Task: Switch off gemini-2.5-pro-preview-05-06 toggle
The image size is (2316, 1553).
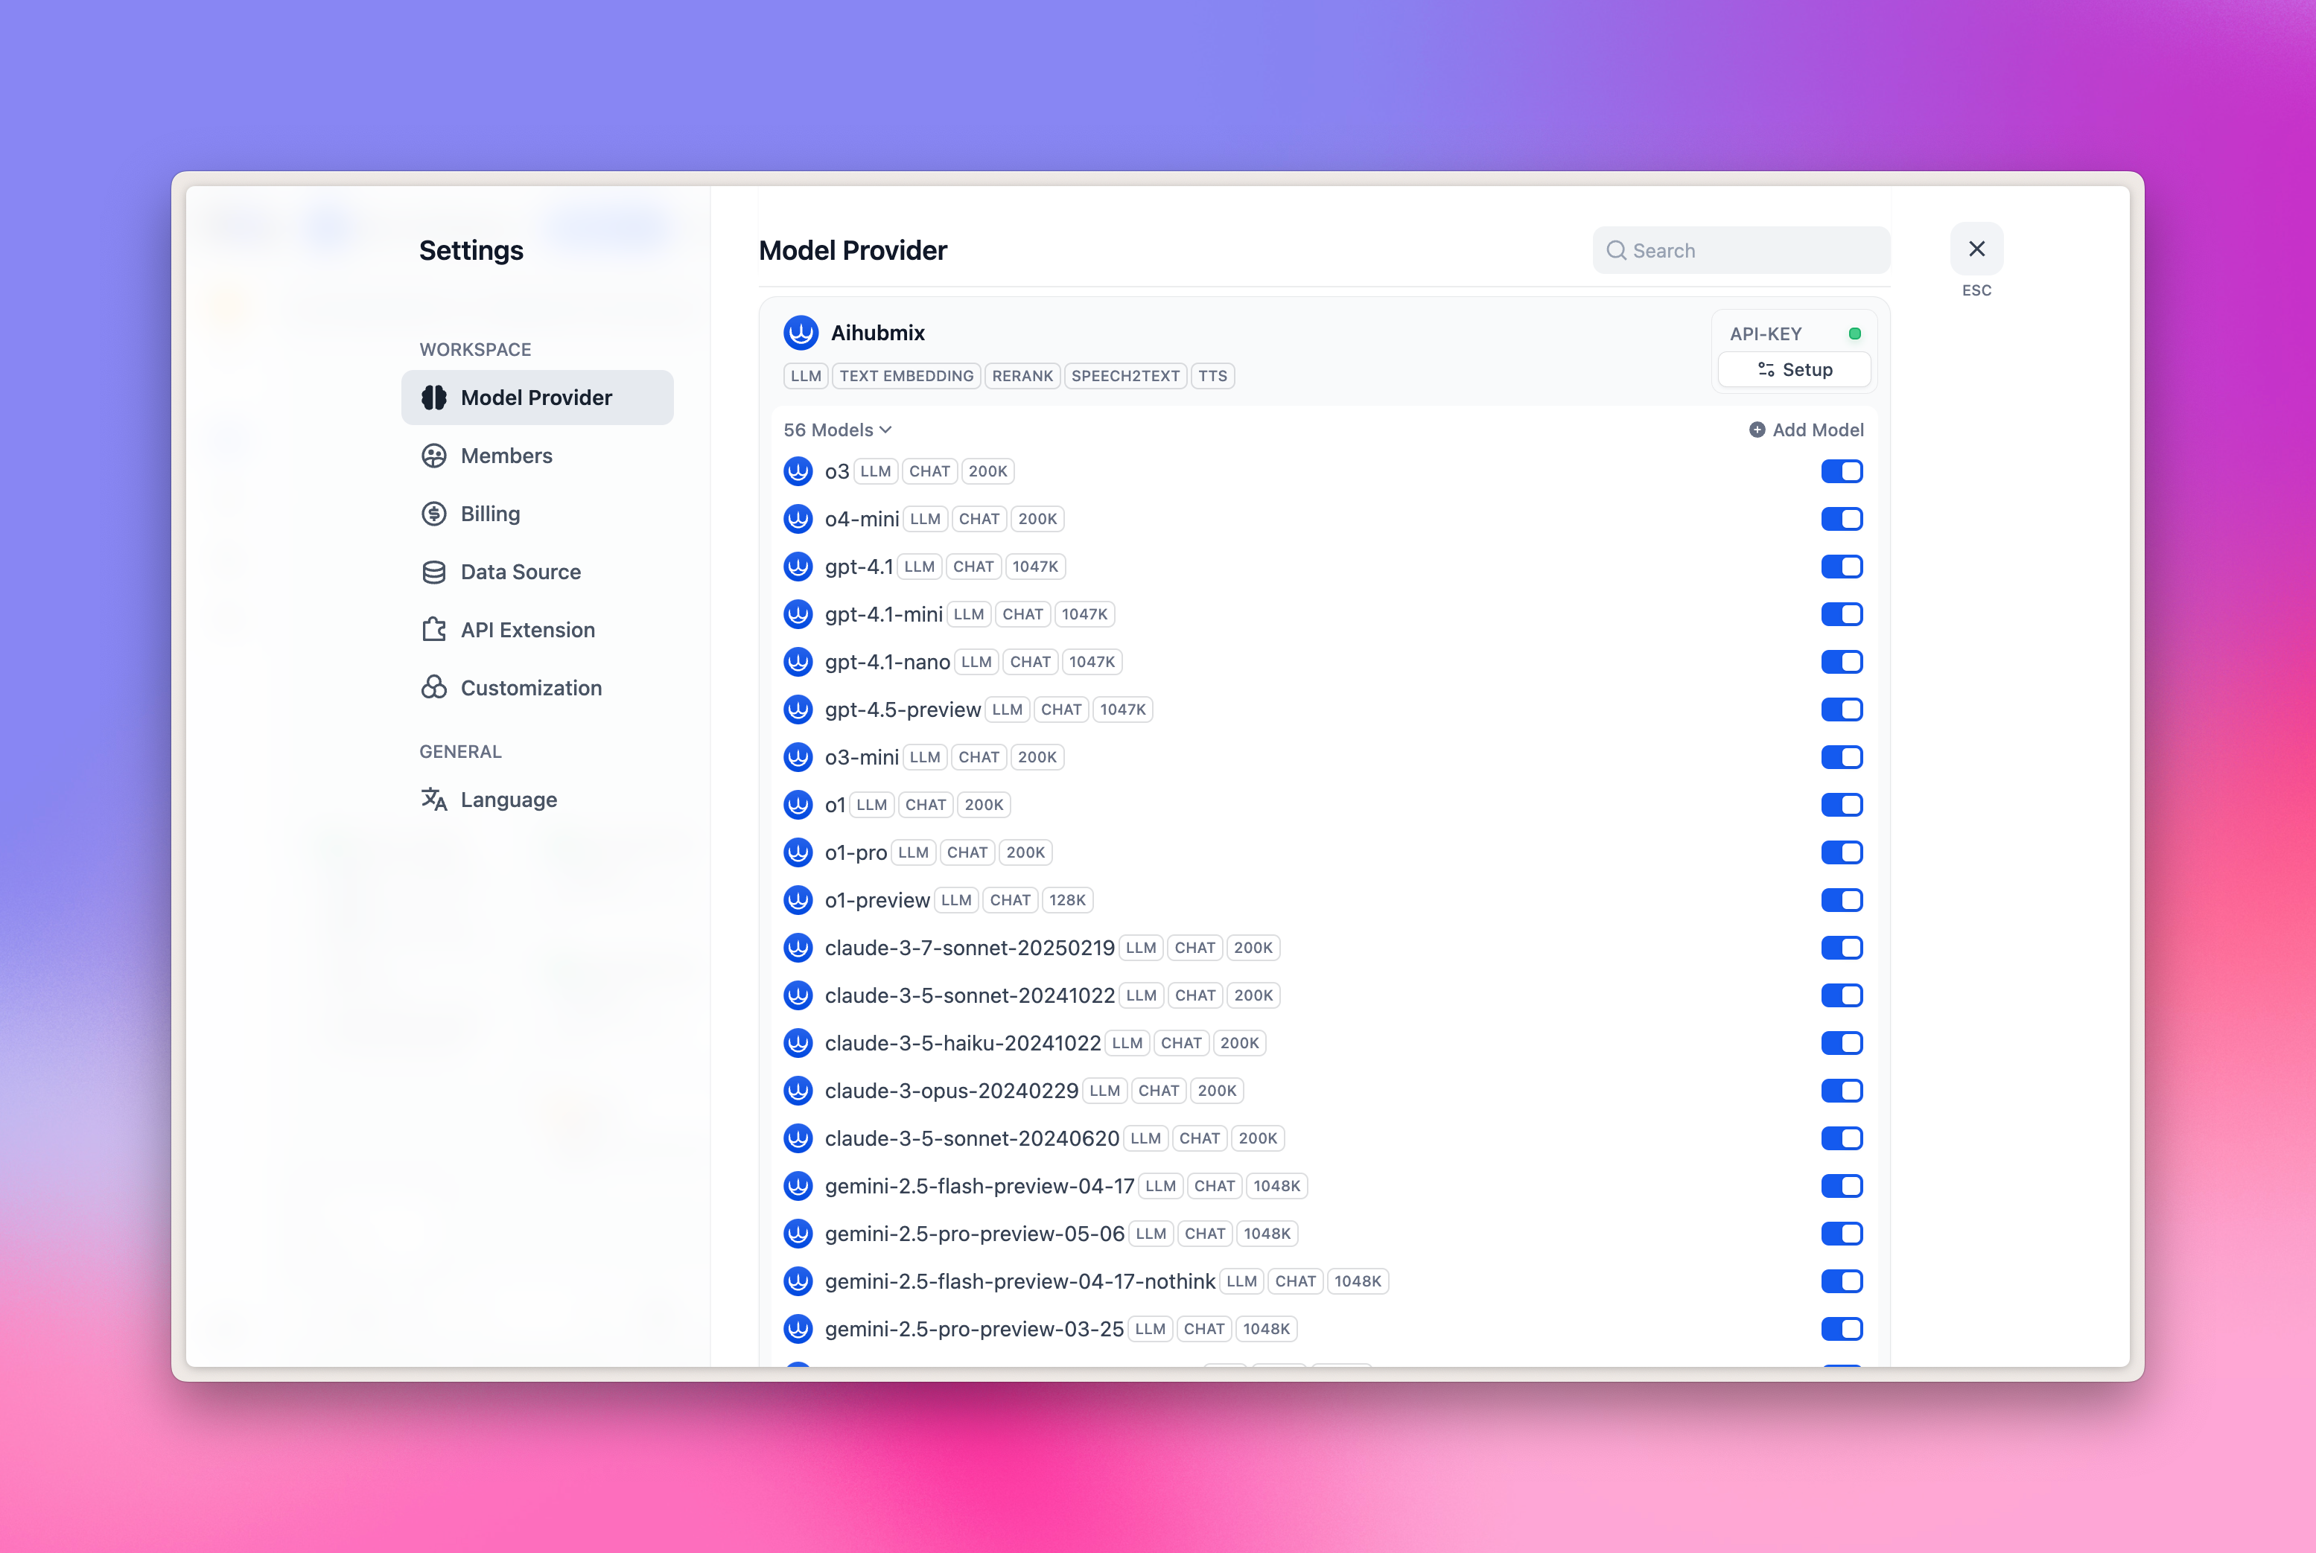Action: pos(1842,1234)
